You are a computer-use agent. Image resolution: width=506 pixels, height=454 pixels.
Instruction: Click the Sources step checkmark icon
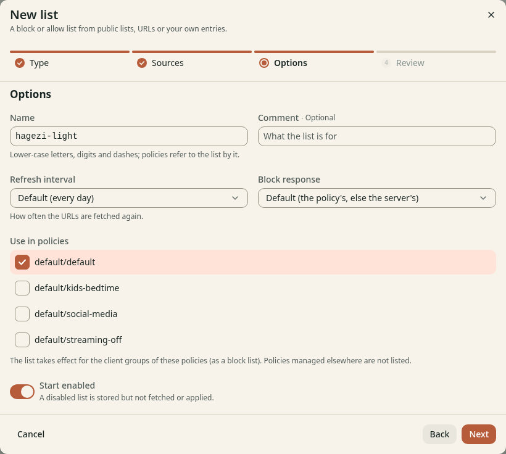[142, 63]
